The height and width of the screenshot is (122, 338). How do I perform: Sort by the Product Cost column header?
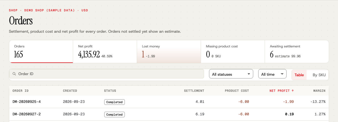pos(237,91)
